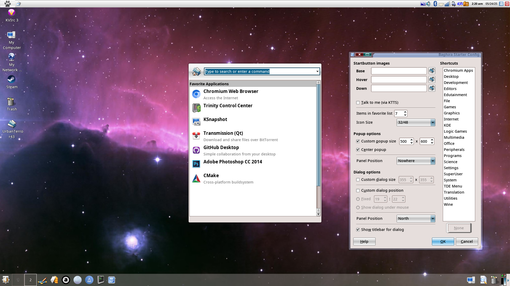Launch Chromium Web Browser from favorites
This screenshot has width=510, height=286.
231,91
